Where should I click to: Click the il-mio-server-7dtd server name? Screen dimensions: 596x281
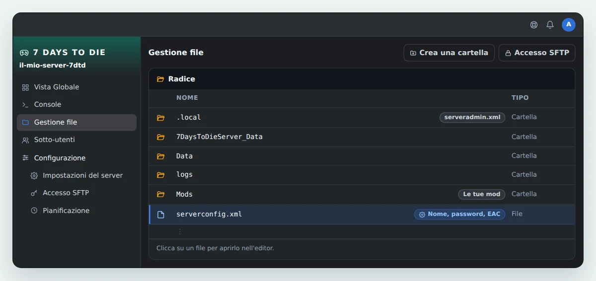pyautogui.click(x=53, y=66)
